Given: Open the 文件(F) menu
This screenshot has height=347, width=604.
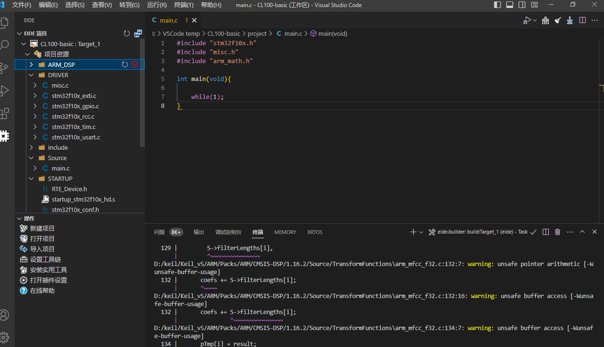Looking at the screenshot, I should point(21,5).
